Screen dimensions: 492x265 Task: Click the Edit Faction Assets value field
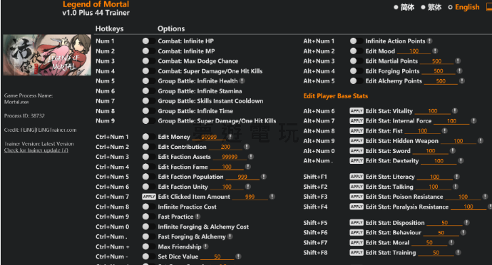[230, 157]
